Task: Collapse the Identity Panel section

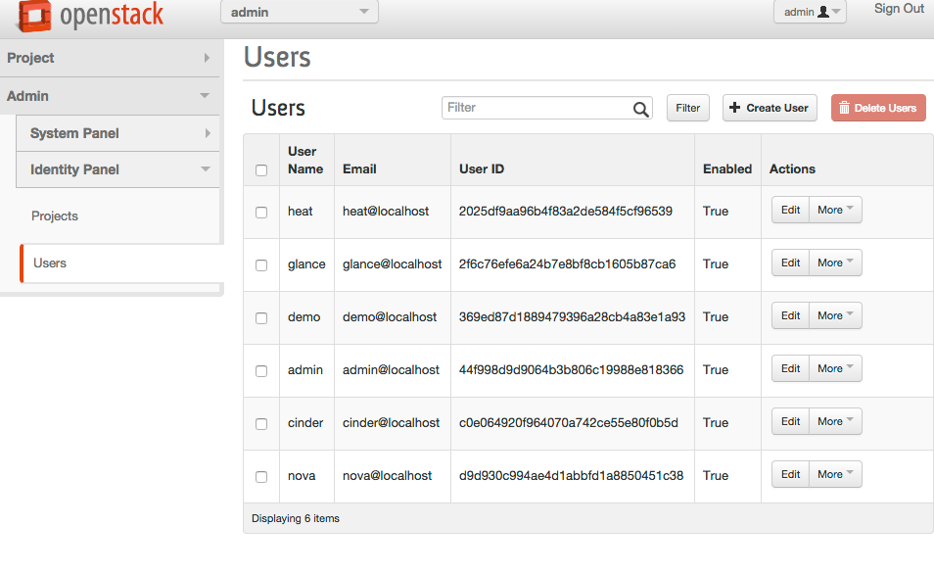Action: [117, 169]
